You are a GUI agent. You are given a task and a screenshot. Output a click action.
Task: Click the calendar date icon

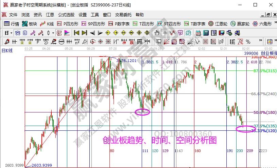point(198,33)
